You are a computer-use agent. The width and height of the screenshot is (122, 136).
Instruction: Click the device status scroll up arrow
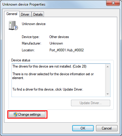click(108, 67)
